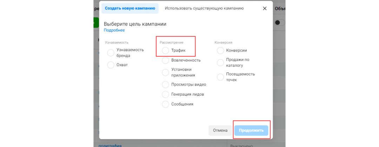The height and width of the screenshot is (147, 379).
Task: Choose the Просмотры видео objective
Action: 165,85
